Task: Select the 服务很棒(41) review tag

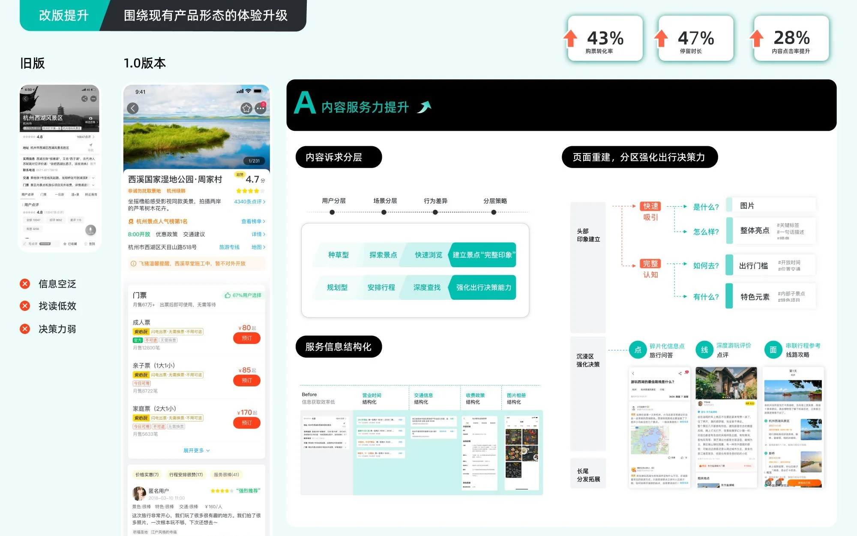Action: tap(226, 475)
